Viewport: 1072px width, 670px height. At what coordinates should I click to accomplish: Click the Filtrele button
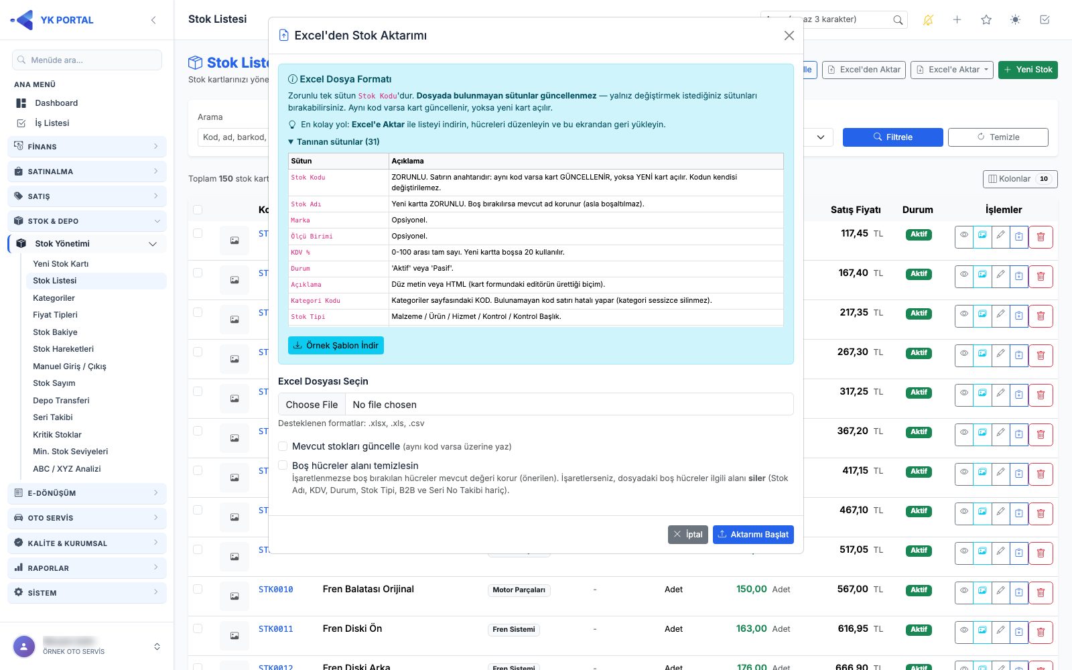(x=892, y=137)
